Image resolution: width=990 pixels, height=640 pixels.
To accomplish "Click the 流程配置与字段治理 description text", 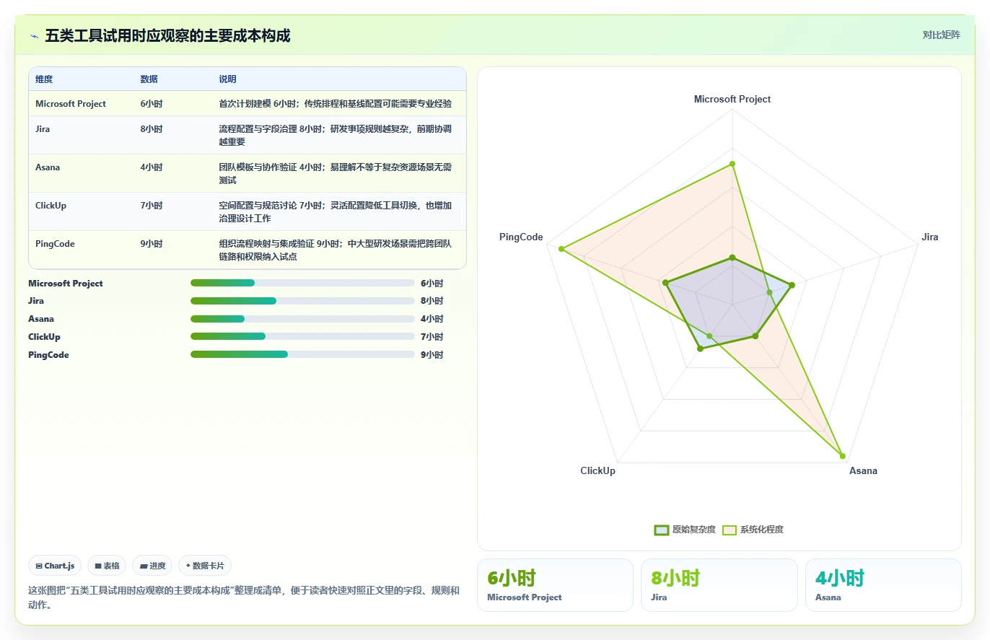I will click(x=336, y=136).
